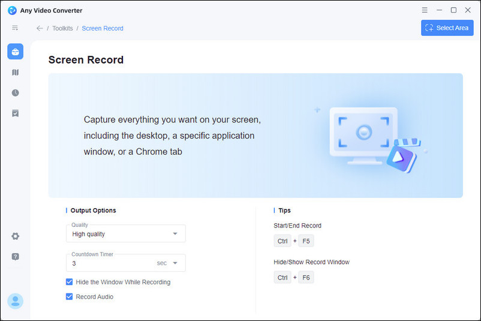This screenshot has height=321, width=481.
Task: Open help via the question mark icon
Action: click(16, 257)
